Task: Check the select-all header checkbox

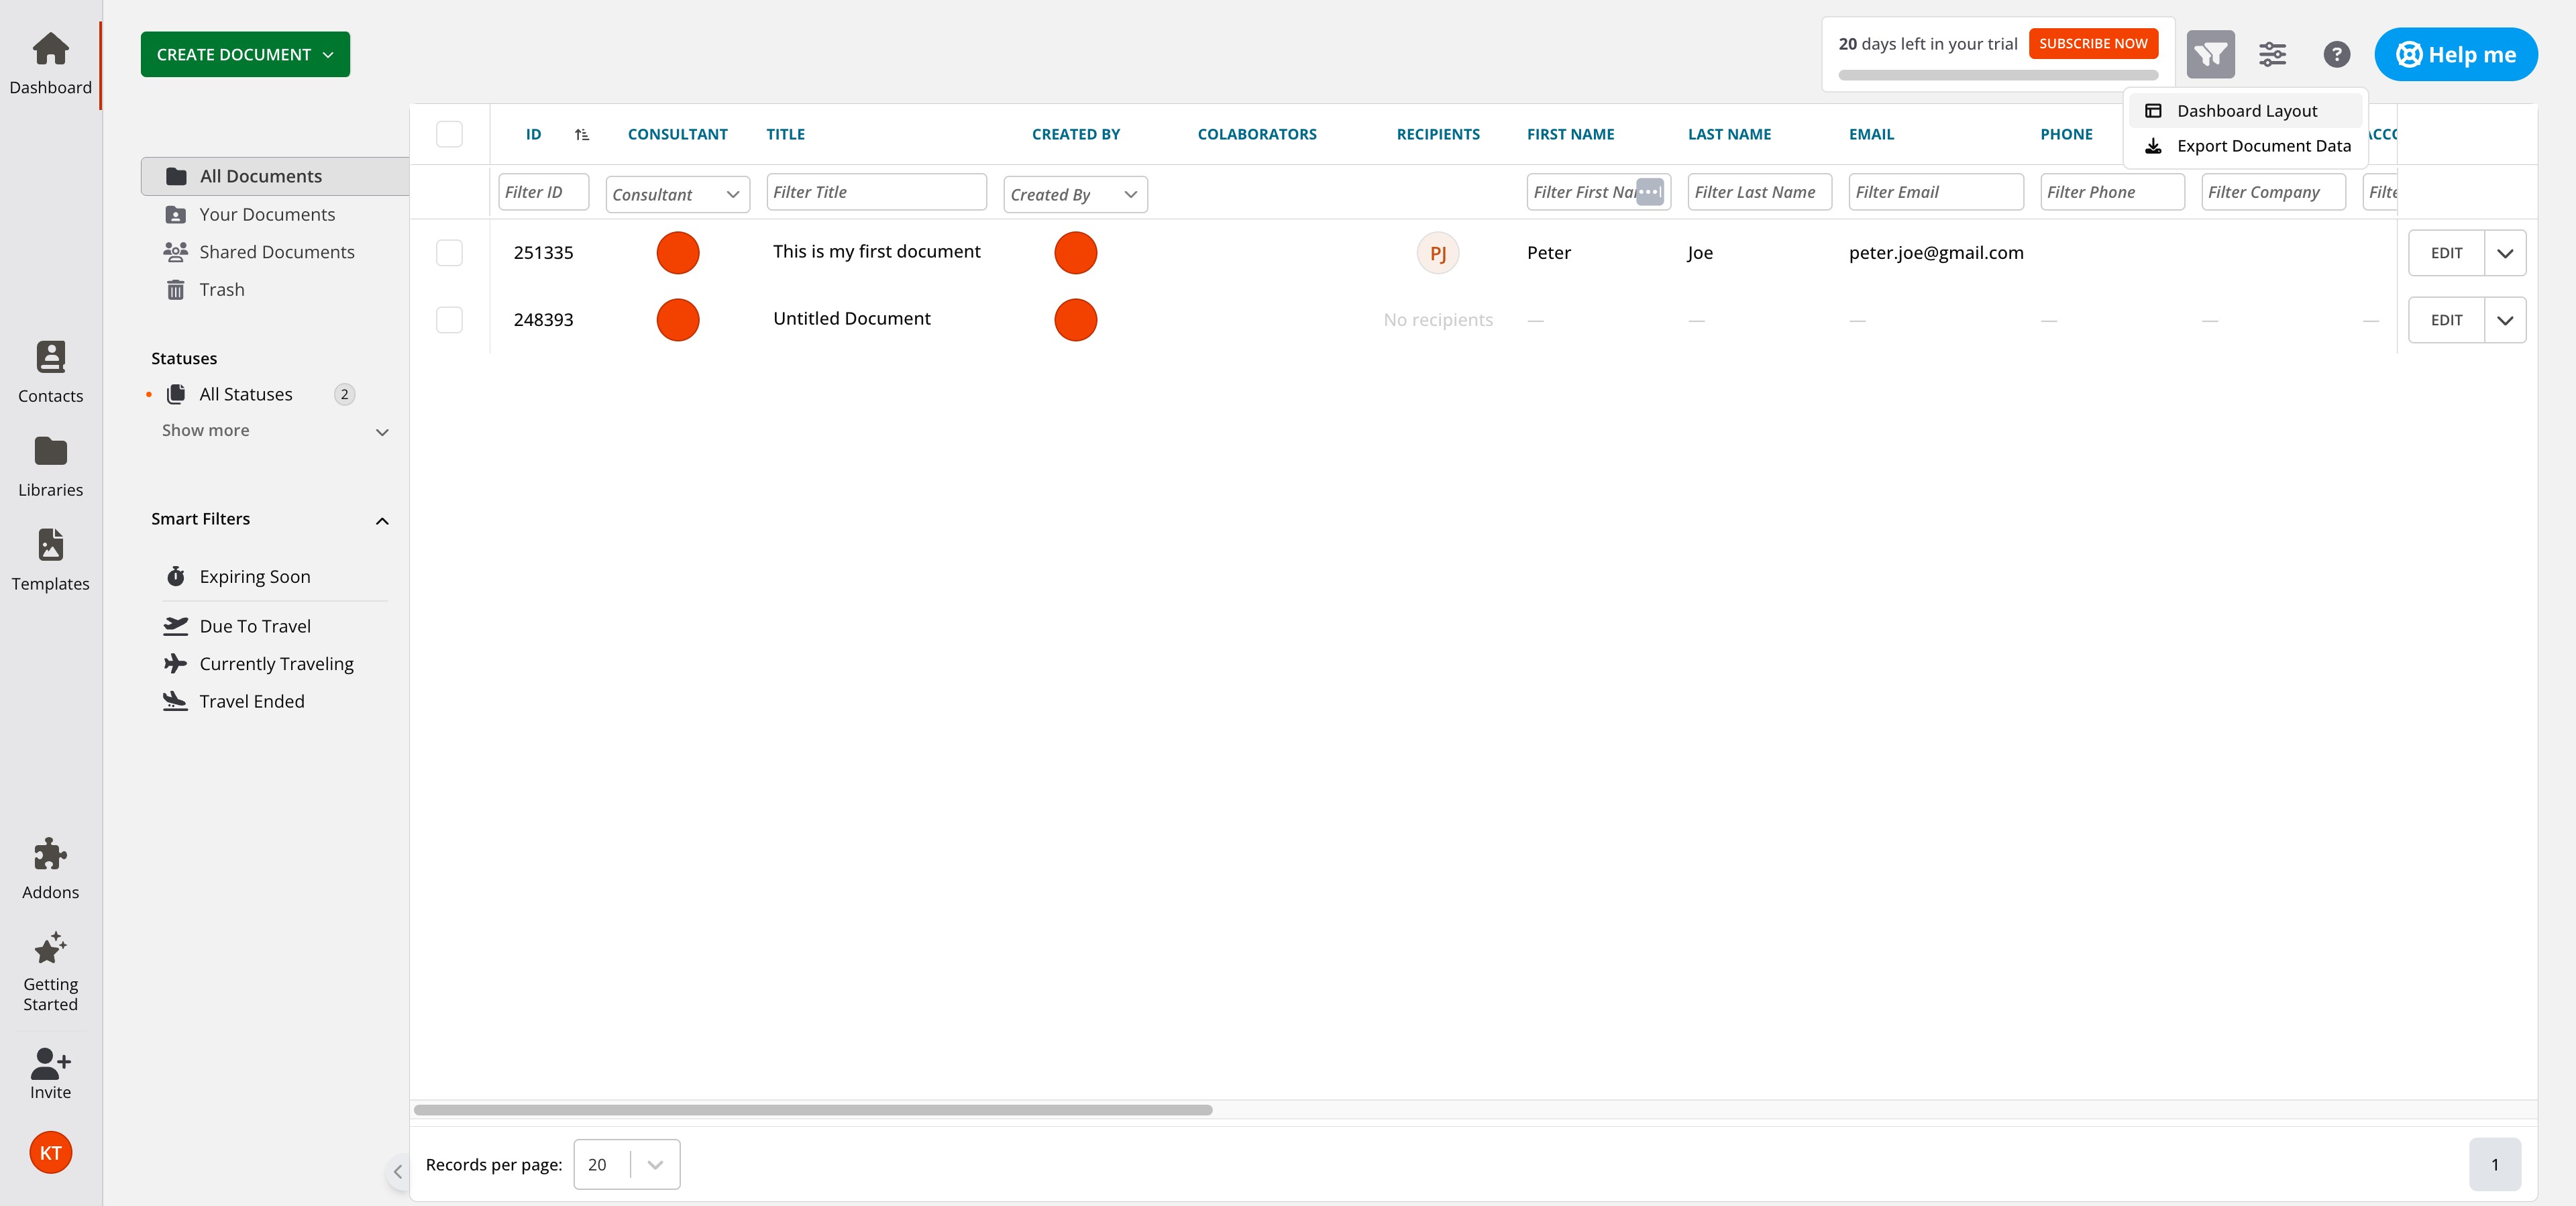Action: 449,134
